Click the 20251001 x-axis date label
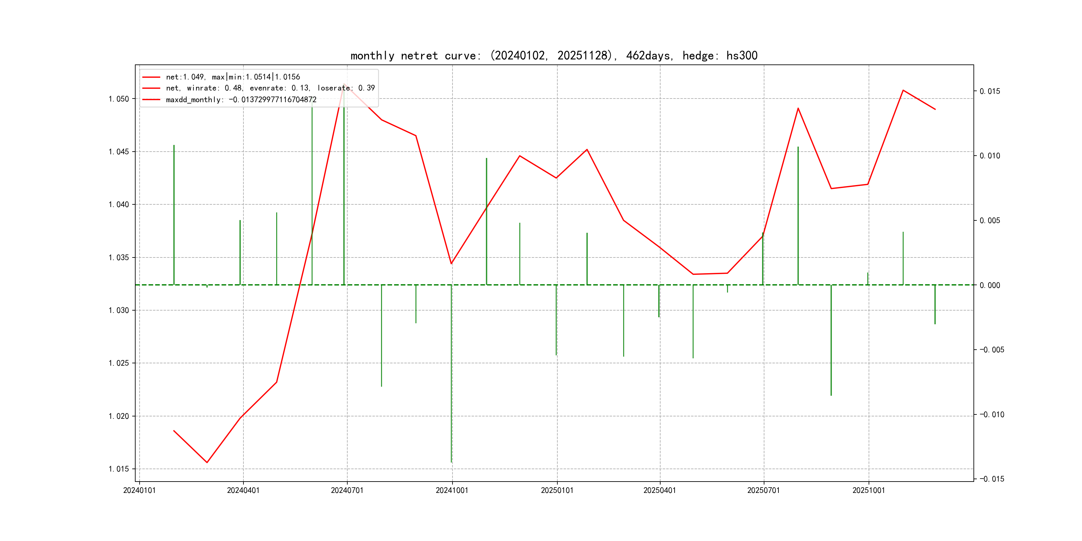 coord(868,490)
